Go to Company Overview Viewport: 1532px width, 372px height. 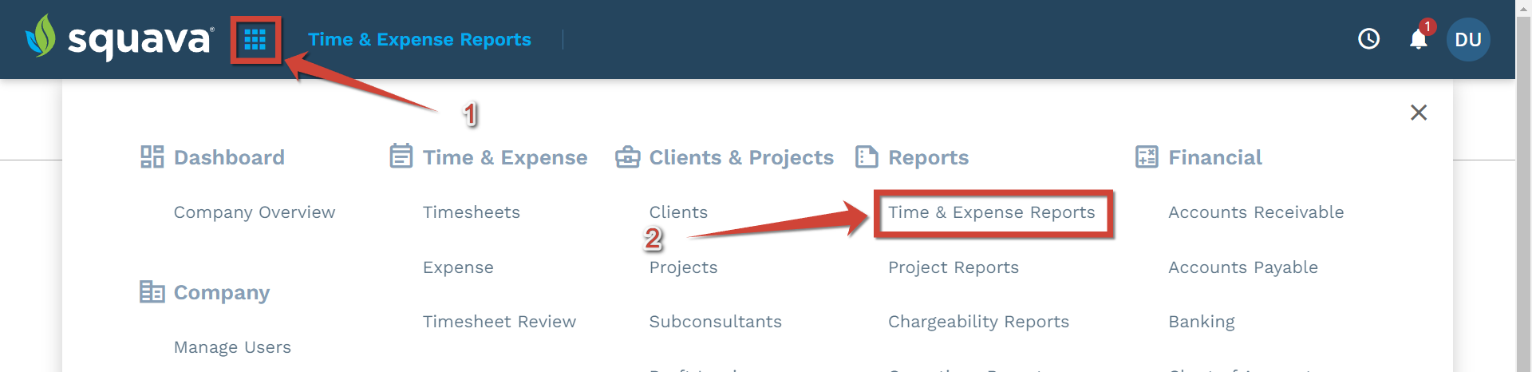(x=255, y=212)
